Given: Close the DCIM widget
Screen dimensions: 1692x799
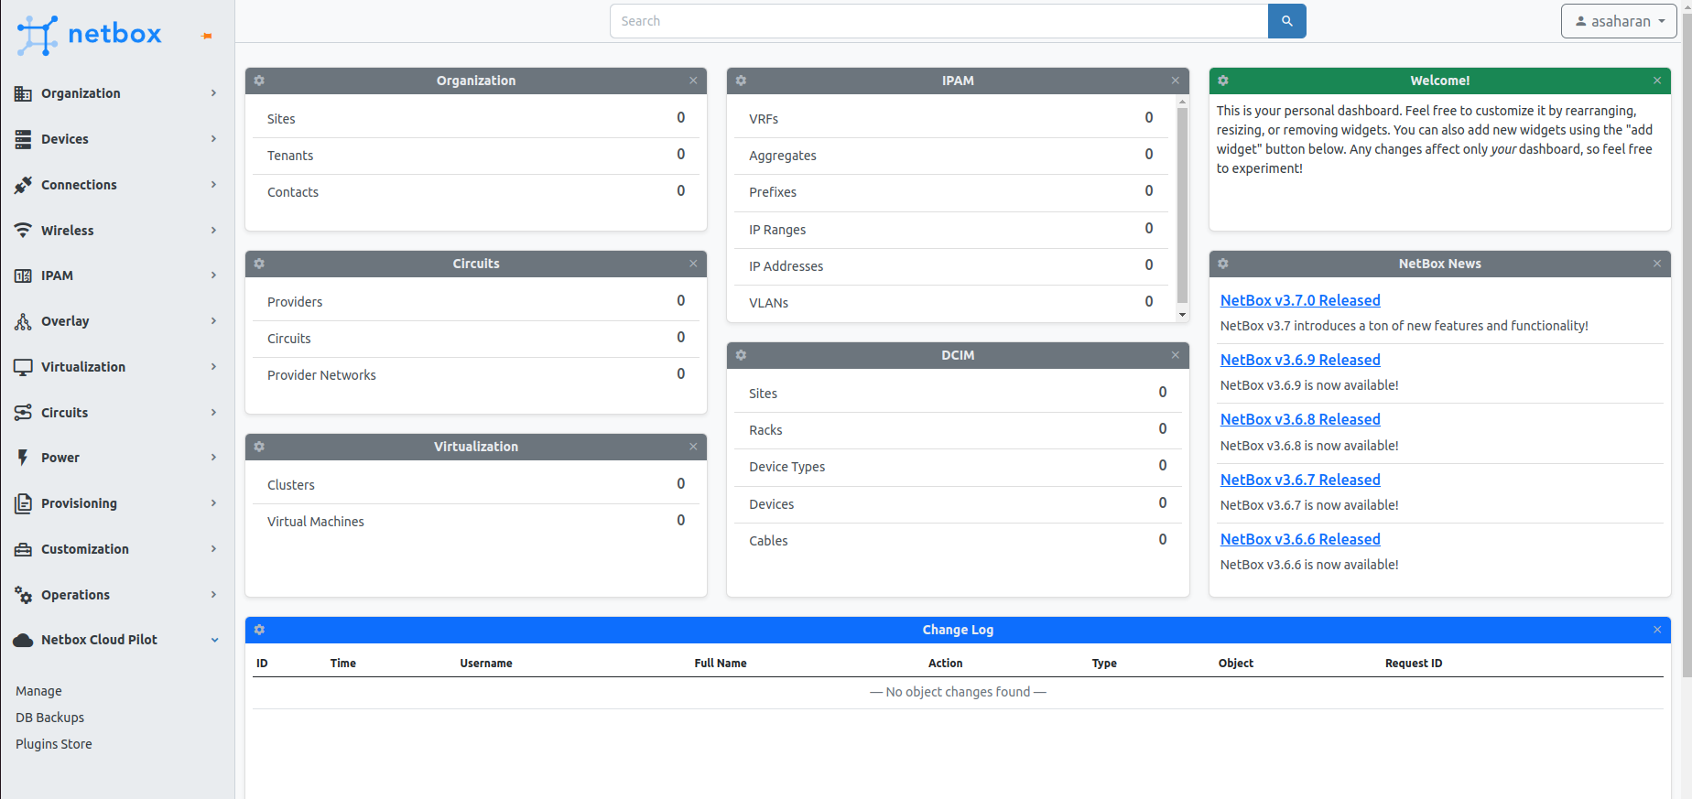Looking at the screenshot, I should coord(1176,355).
